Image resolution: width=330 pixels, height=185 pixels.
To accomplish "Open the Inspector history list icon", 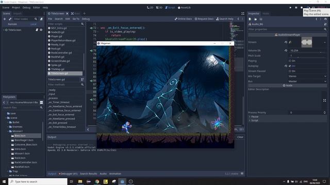I will point(325,19).
